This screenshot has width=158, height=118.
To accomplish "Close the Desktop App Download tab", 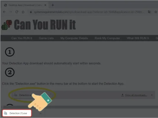I will coord(45,5).
